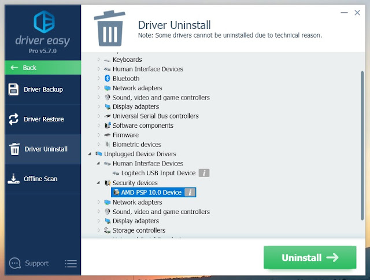This screenshot has width=370, height=280.
Task: Click the Offline Scan download icon
Action: tap(13, 179)
